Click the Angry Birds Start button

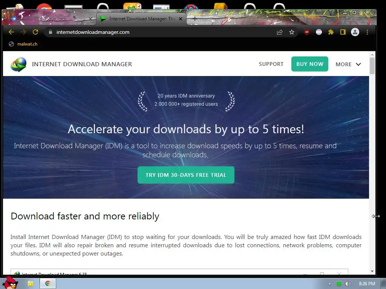click(x=10, y=283)
